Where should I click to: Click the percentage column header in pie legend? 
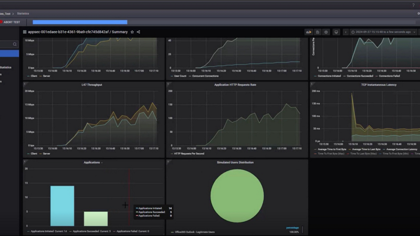coord(292,228)
